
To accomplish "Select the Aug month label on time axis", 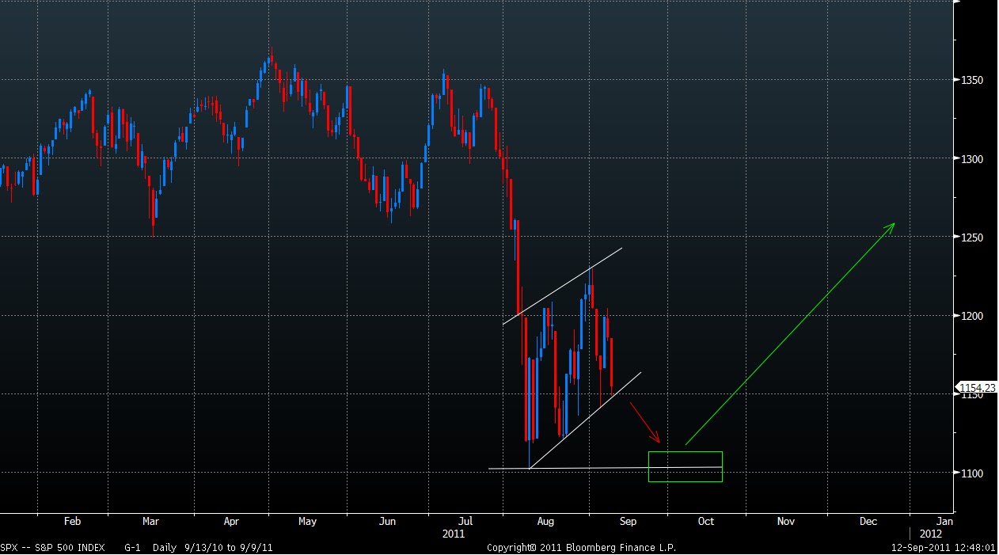I will (545, 522).
